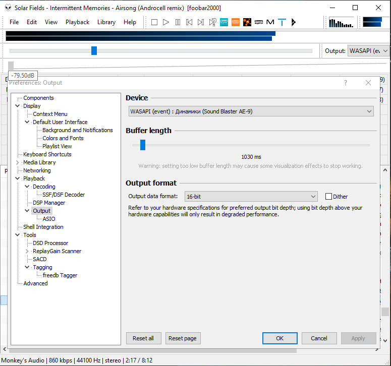The height and width of the screenshot is (366, 391).
Task: Open DSD Processor page
Action: [50, 243]
